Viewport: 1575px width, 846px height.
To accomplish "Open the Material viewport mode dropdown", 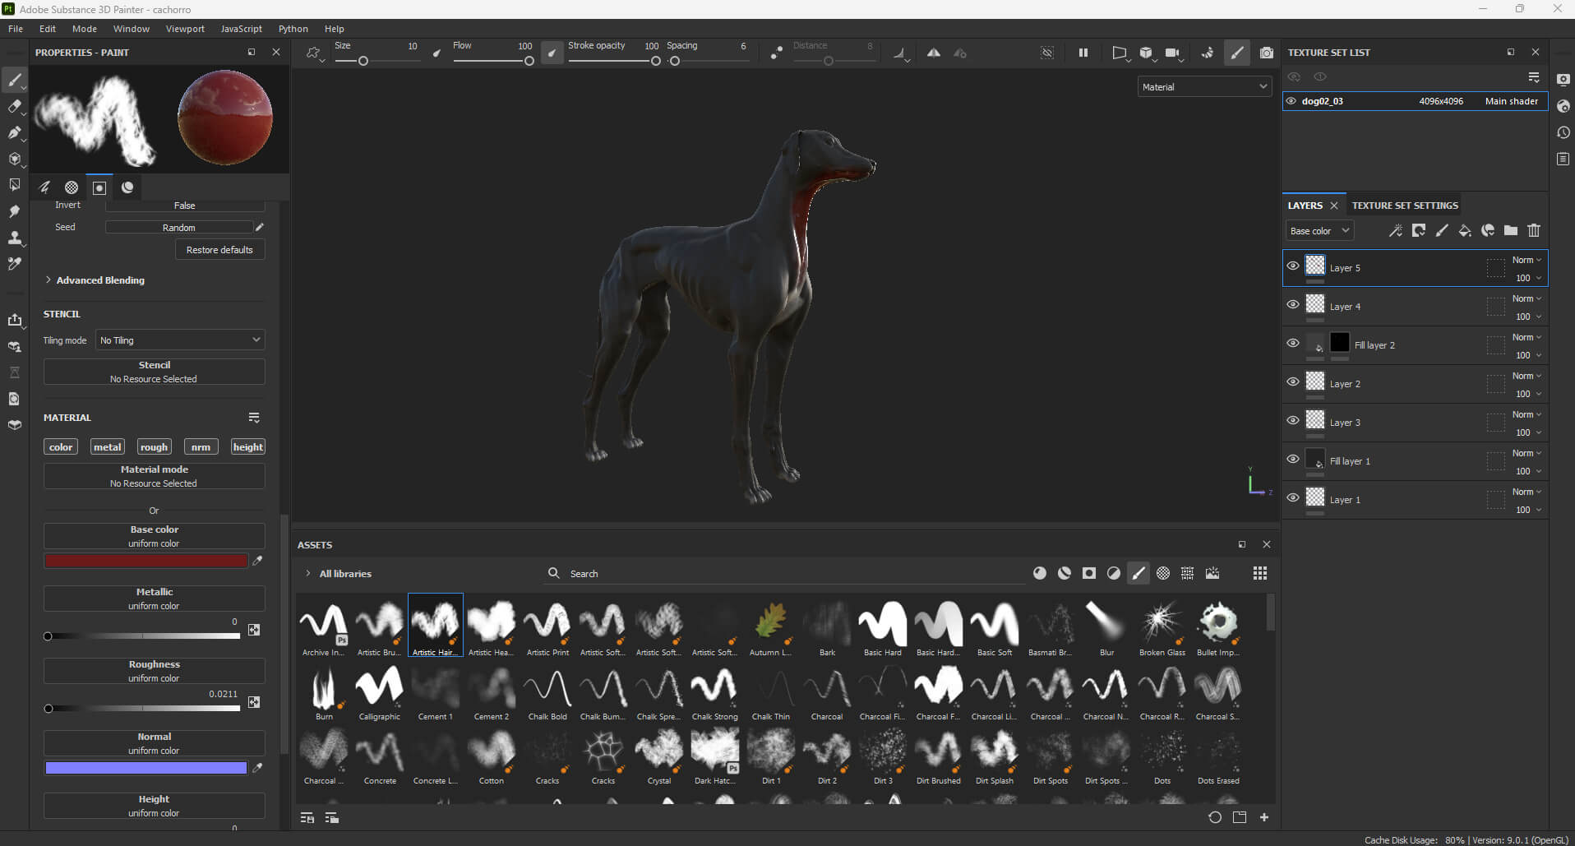I will point(1204,86).
